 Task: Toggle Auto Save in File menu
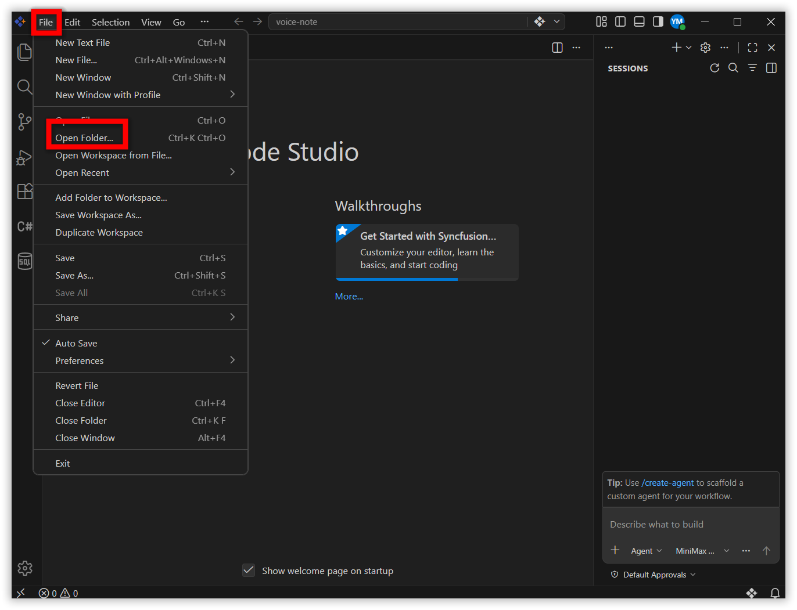141,343
